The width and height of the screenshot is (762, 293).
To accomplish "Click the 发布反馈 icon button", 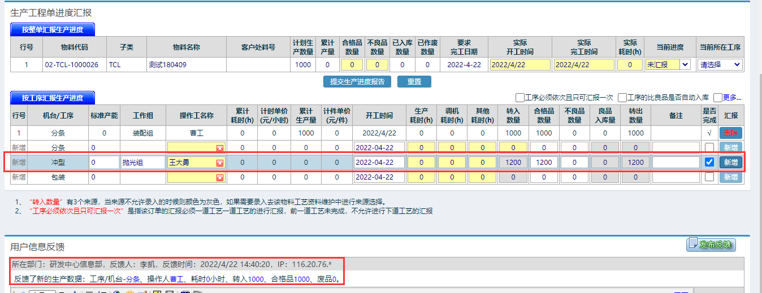I will click(711, 244).
